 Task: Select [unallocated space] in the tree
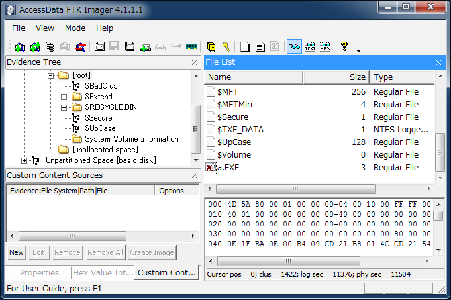[x=105, y=150]
